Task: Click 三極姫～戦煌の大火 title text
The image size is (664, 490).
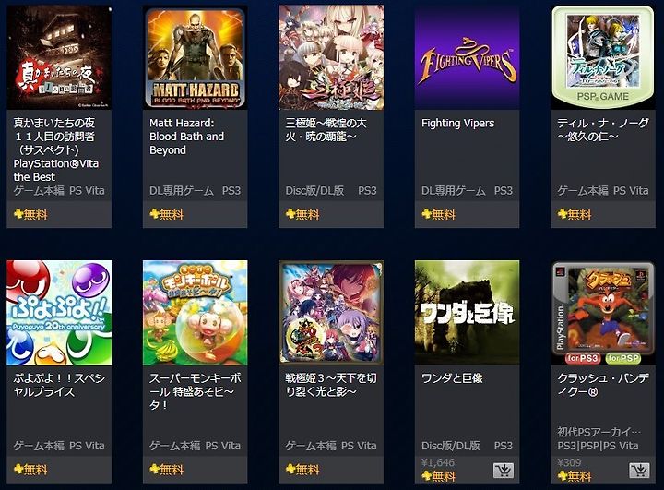Action: 326,130
